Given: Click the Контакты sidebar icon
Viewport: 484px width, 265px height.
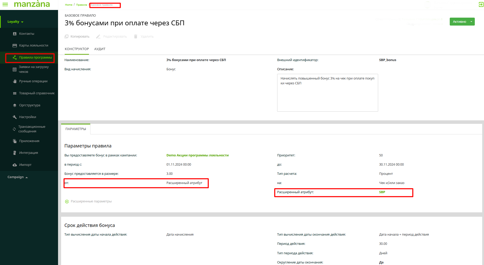Looking at the screenshot, I should point(15,34).
